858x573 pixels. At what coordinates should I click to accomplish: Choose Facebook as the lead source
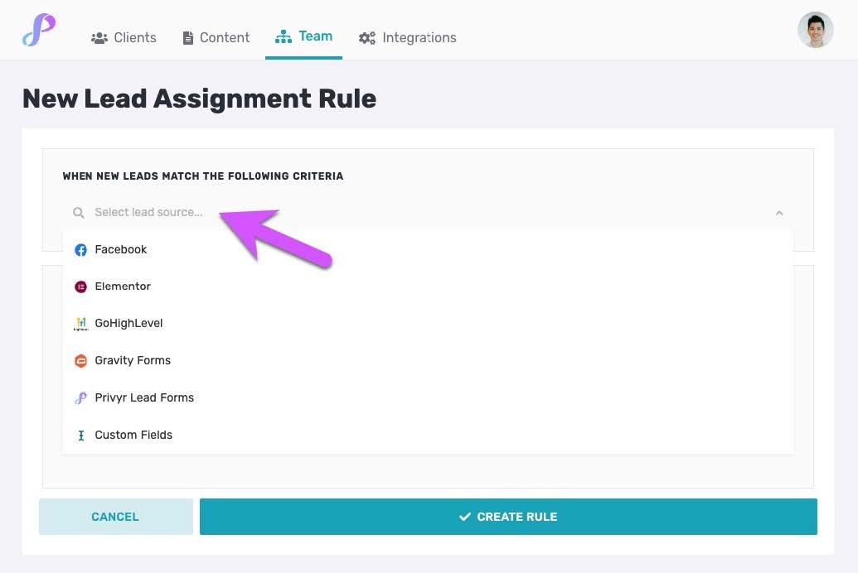point(121,249)
